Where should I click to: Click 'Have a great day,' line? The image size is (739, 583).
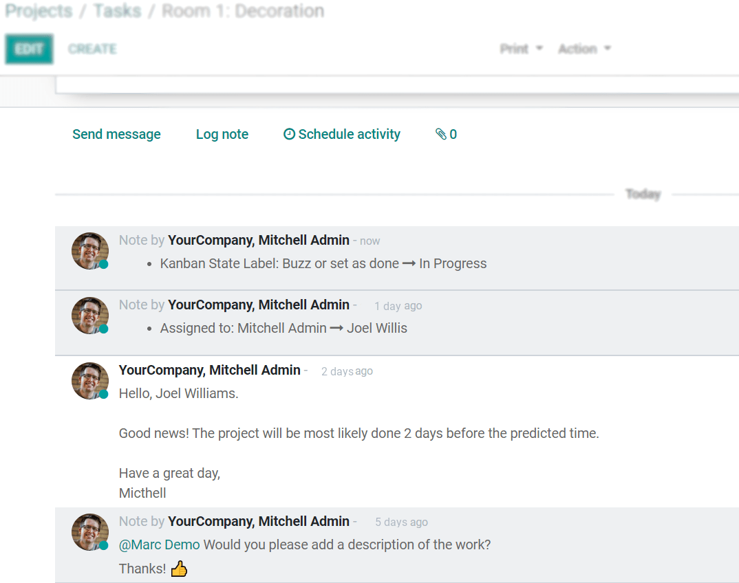click(170, 473)
